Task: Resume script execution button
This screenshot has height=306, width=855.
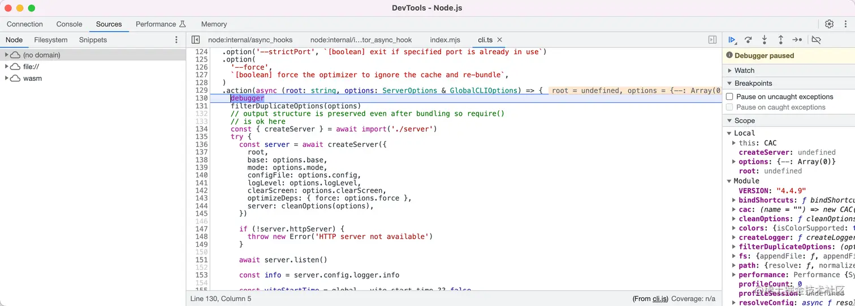Action: (732, 40)
